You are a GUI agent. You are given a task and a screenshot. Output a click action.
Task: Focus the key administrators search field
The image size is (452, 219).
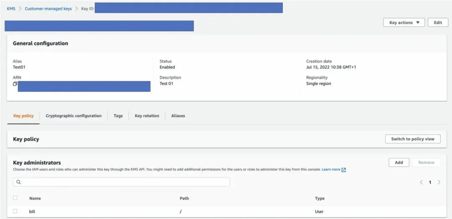[x=126, y=182]
